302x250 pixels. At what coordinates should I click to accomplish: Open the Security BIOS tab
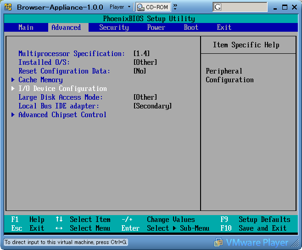click(114, 28)
